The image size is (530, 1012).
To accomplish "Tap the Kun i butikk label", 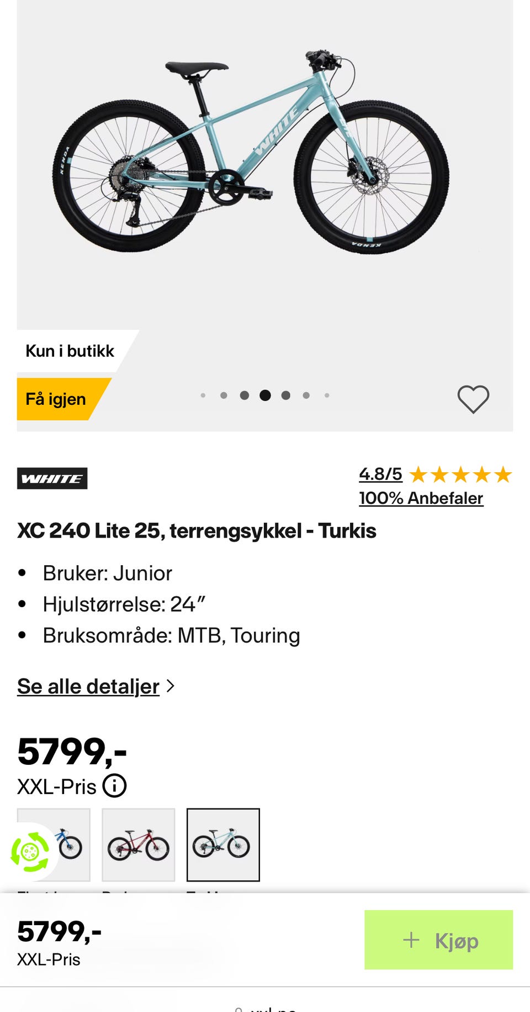I will click(70, 351).
